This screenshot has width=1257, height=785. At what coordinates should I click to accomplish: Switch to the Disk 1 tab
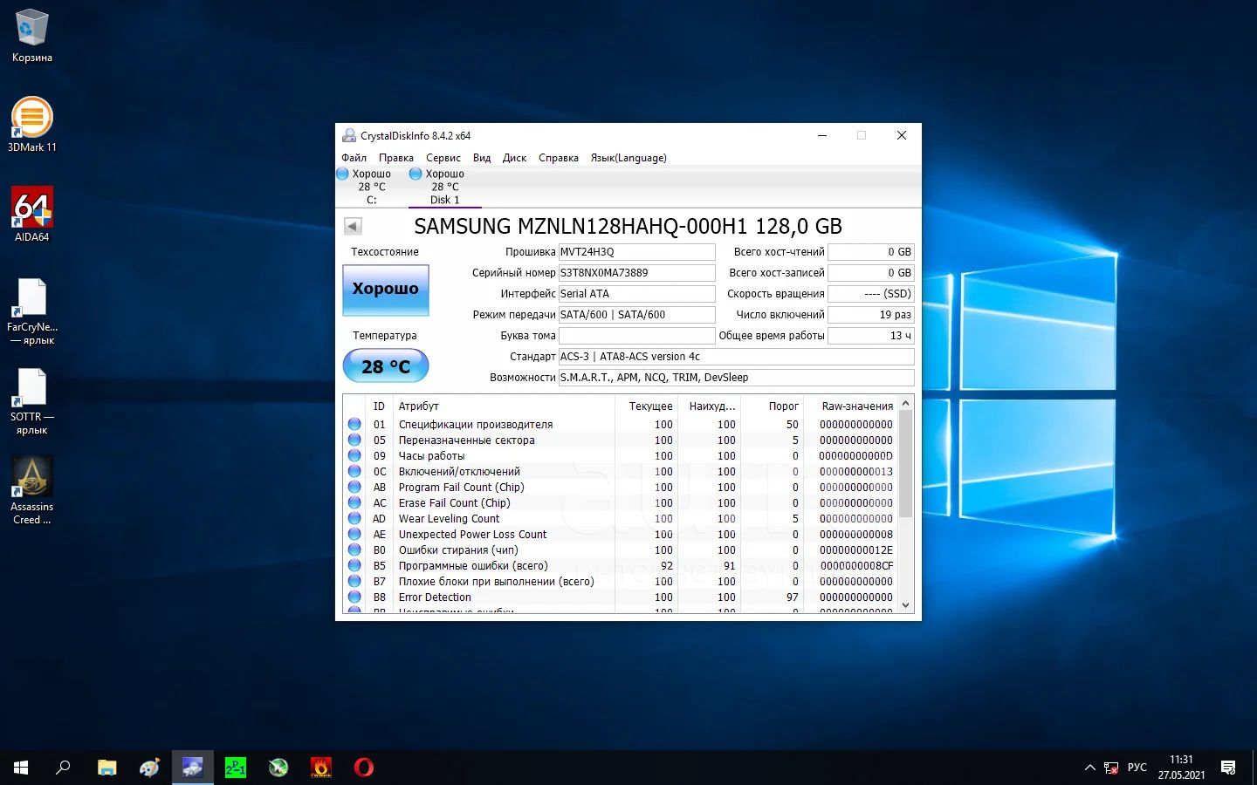tap(444, 187)
